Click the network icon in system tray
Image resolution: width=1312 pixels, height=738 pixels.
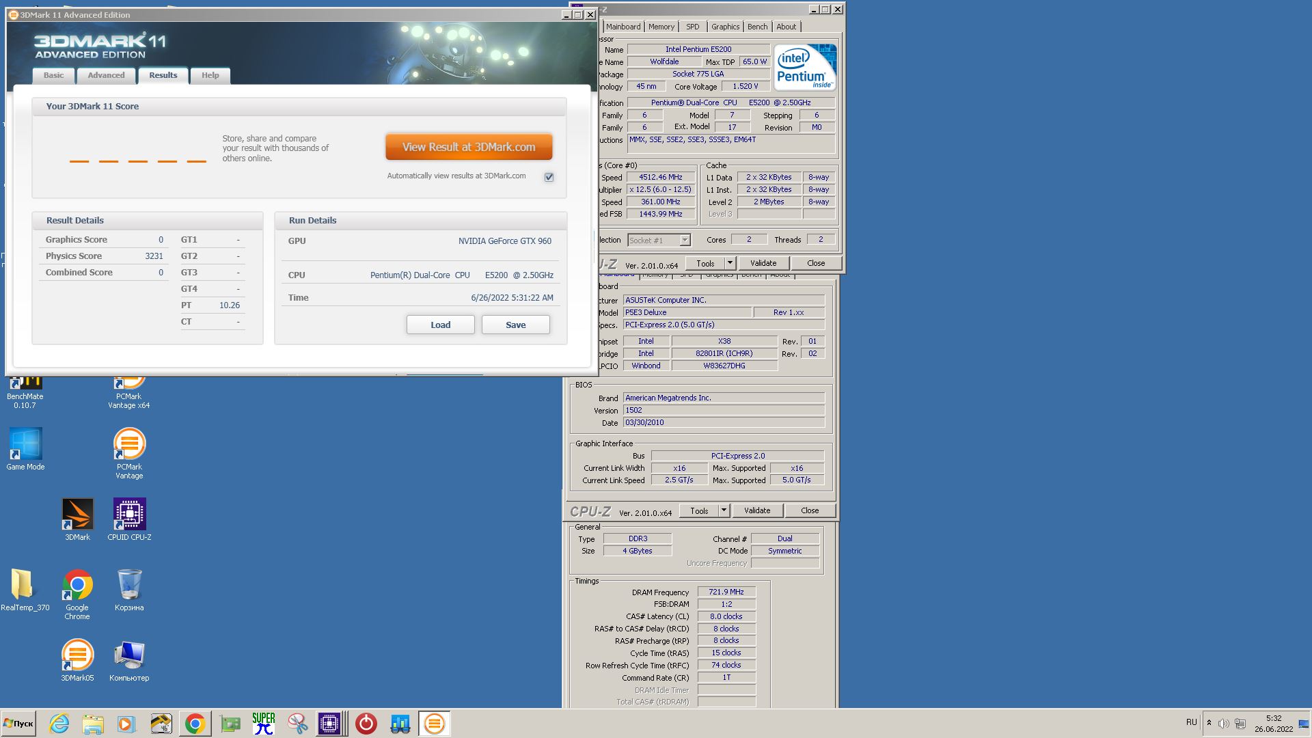[1240, 724]
